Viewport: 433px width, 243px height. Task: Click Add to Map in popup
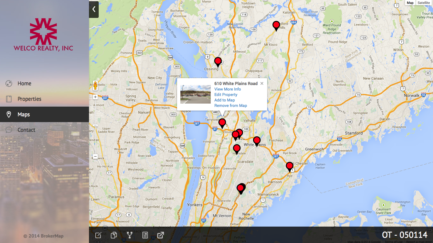(224, 100)
